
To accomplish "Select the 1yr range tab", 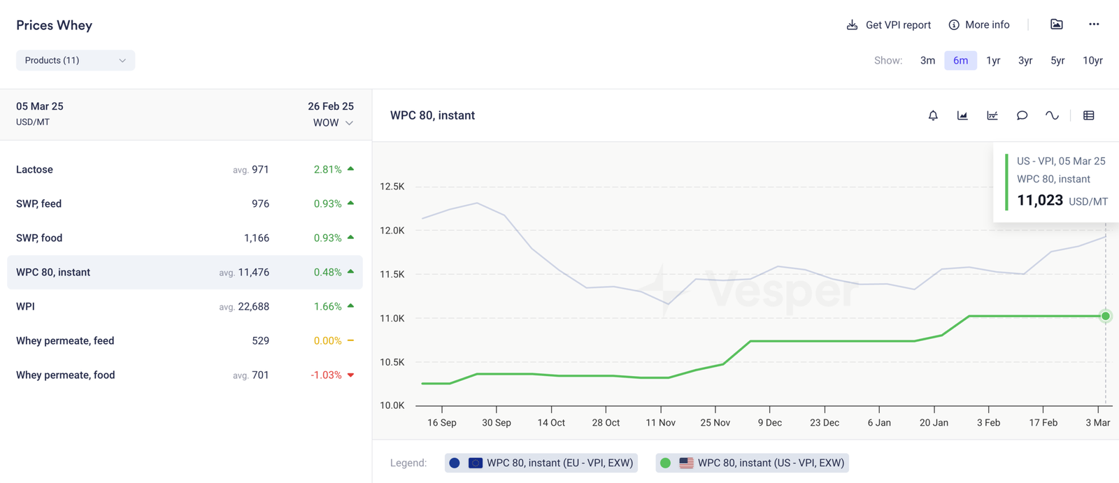I will pyautogui.click(x=993, y=61).
